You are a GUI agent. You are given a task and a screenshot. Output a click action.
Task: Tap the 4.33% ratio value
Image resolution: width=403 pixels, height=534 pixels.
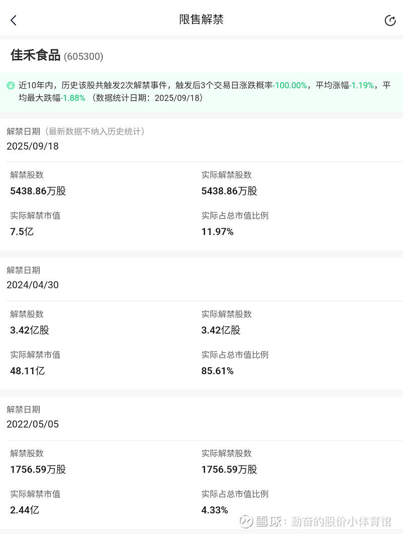click(x=215, y=510)
